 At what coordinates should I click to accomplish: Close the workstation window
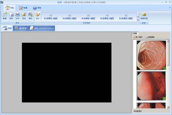tap(170, 2)
